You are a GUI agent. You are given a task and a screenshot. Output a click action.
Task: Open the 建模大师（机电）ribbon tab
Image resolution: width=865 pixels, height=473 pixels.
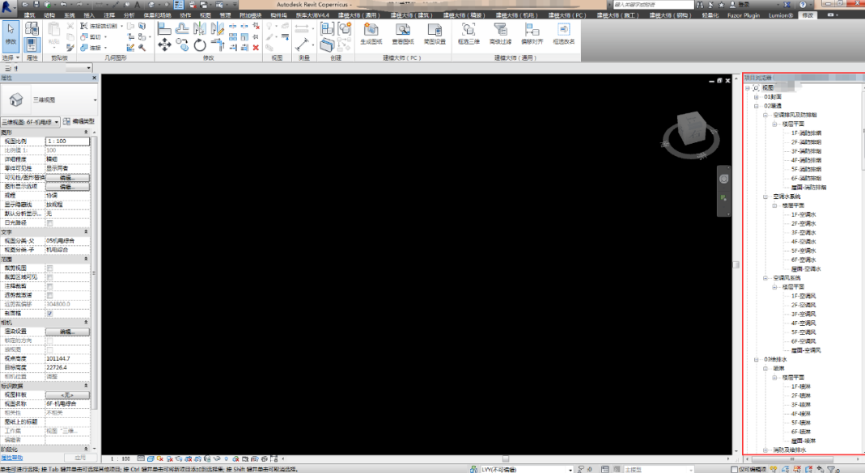click(517, 15)
